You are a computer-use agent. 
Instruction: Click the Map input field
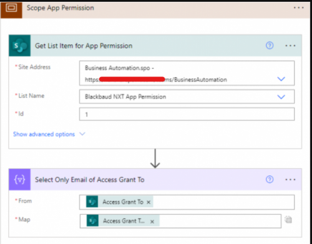(x=180, y=221)
